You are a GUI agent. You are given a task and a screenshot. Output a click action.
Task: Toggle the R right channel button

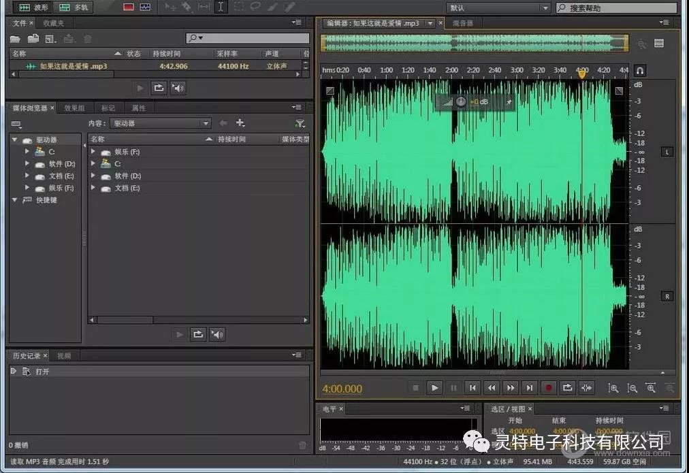click(667, 297)
